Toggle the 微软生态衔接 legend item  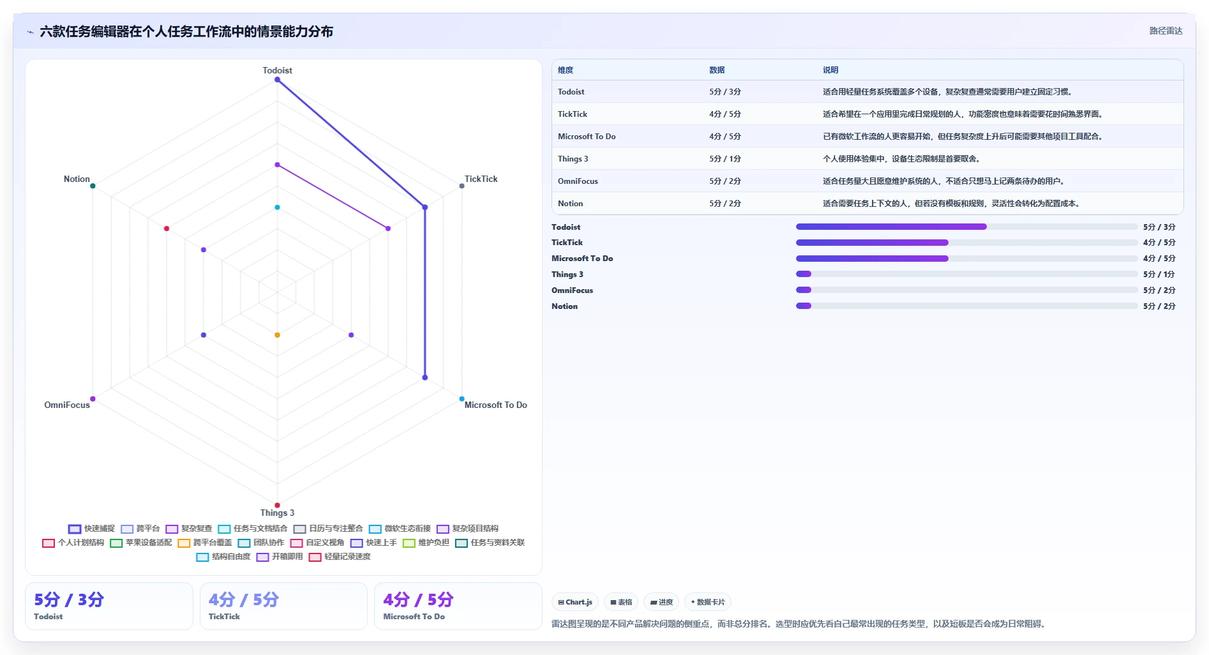pyautogui.click(x=400, y=529)
